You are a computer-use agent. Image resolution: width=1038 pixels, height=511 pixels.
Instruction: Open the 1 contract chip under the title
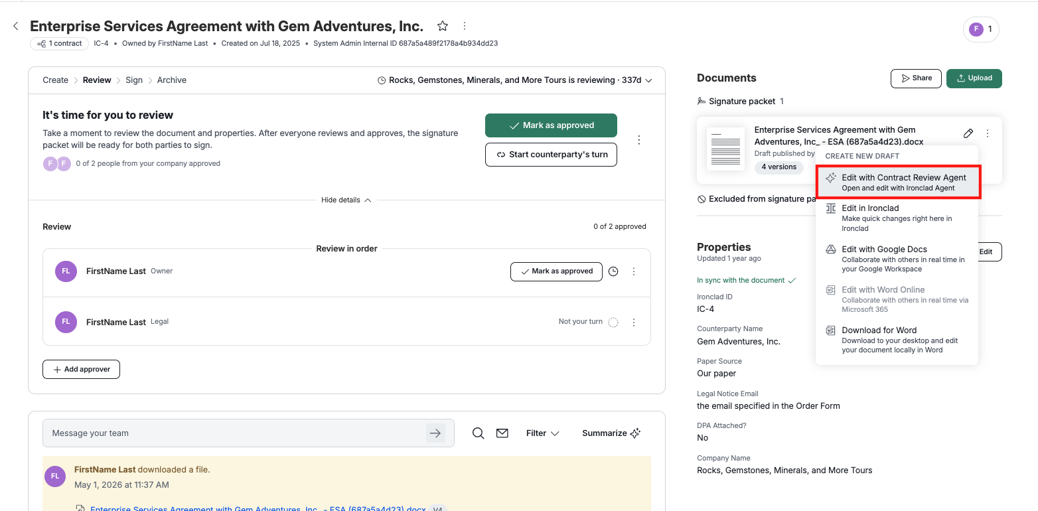click(60, 44)
